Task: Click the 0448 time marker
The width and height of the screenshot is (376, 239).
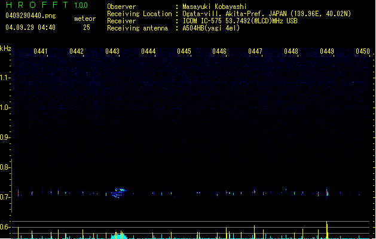Action: [291, 51]
